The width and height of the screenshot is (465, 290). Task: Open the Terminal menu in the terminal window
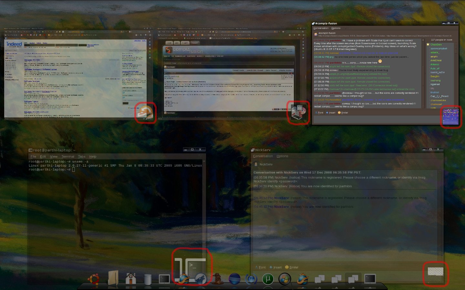click(x=67, y=157)
